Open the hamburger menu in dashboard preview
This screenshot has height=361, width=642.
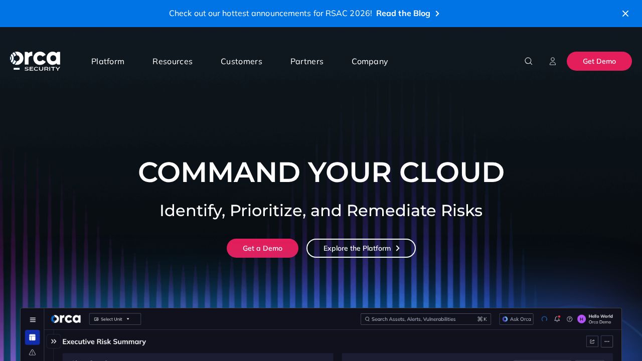[x=33, y=319]
